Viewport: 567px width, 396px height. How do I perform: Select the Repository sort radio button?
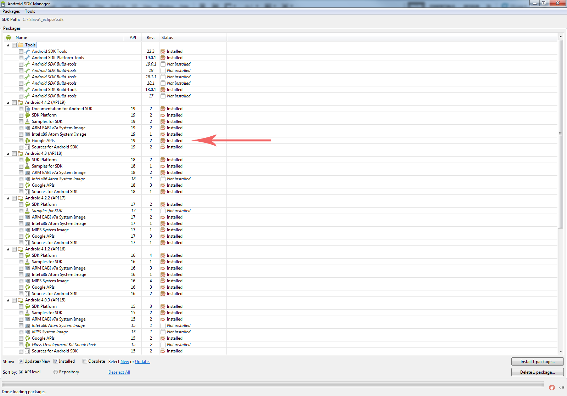click(x=56, y=372)
